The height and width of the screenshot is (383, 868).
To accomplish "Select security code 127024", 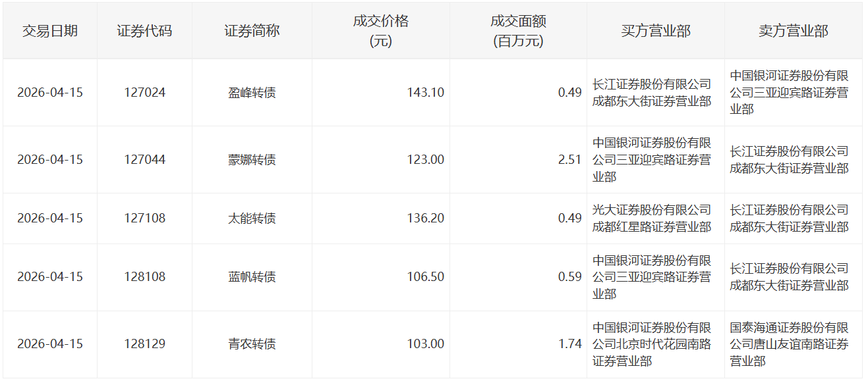I will pos(144,93).
